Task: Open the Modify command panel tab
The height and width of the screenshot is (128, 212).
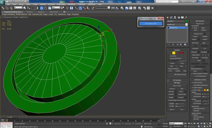Action: [171, 17]
